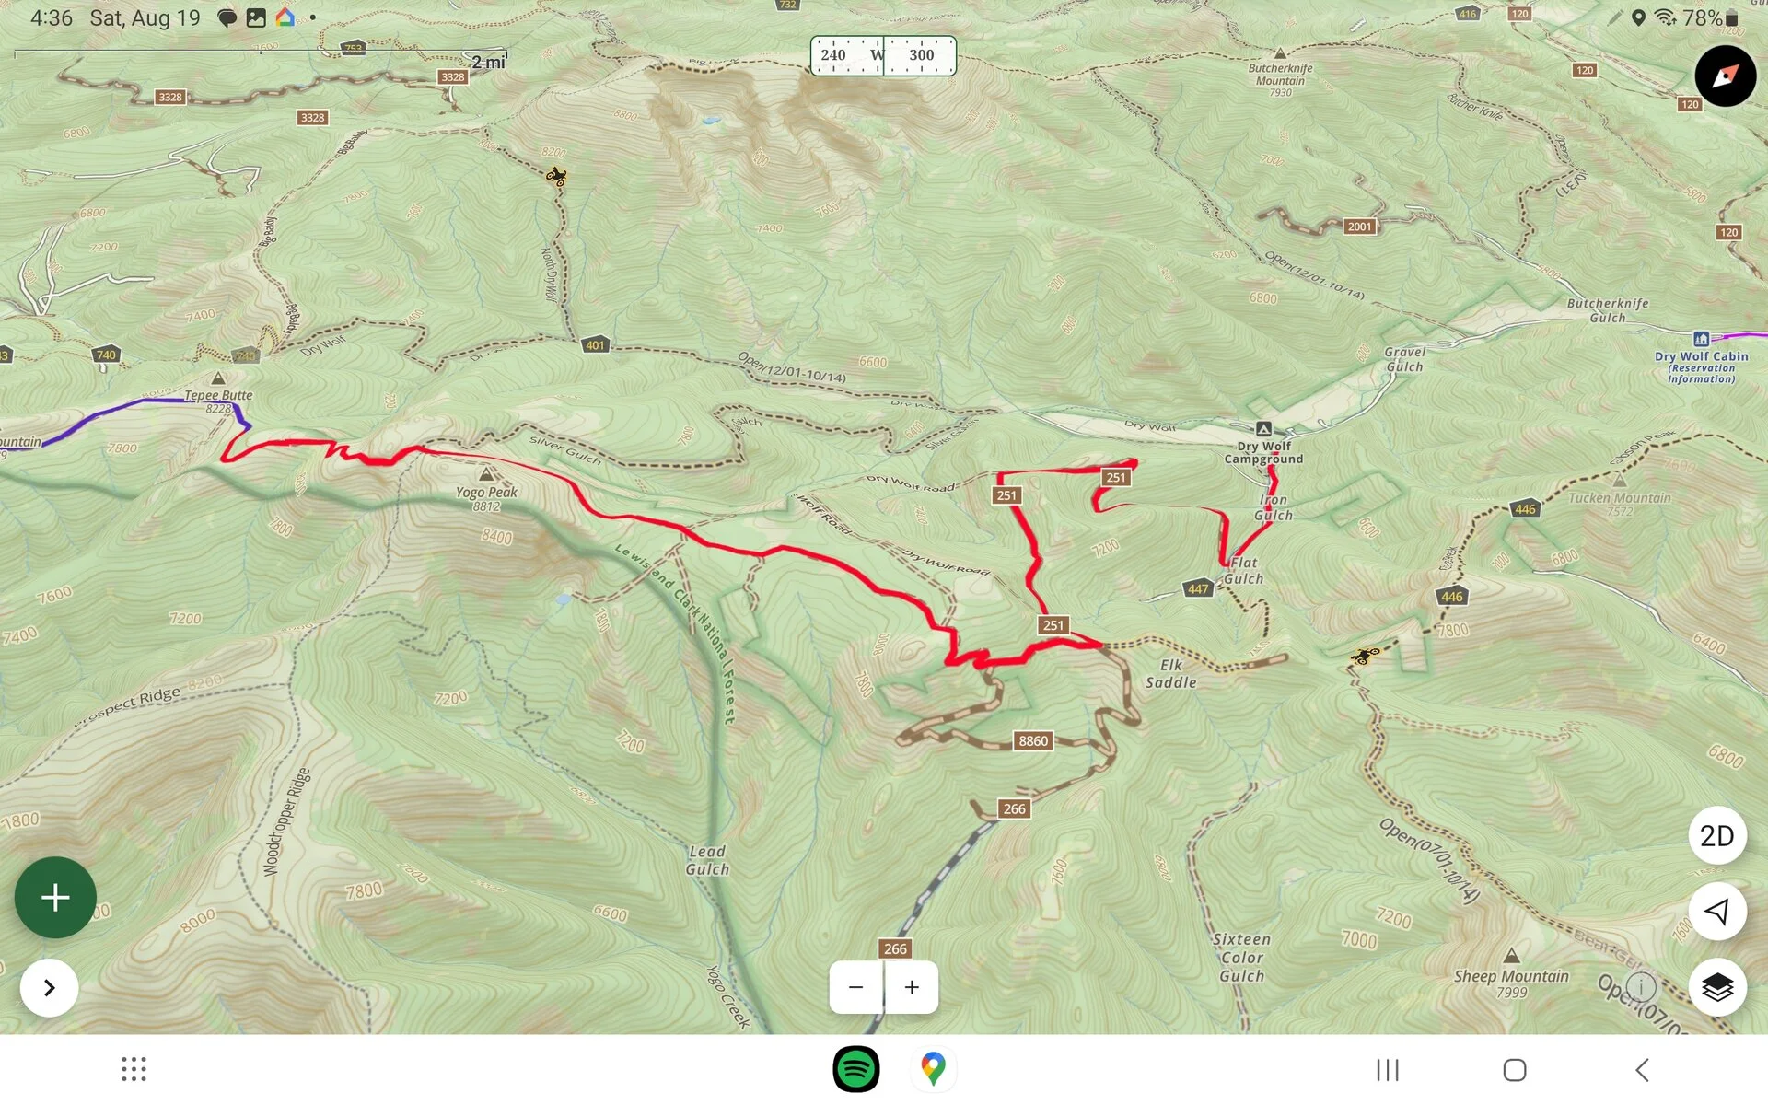Tap the compass orientation button

(x=1725, y=76)
